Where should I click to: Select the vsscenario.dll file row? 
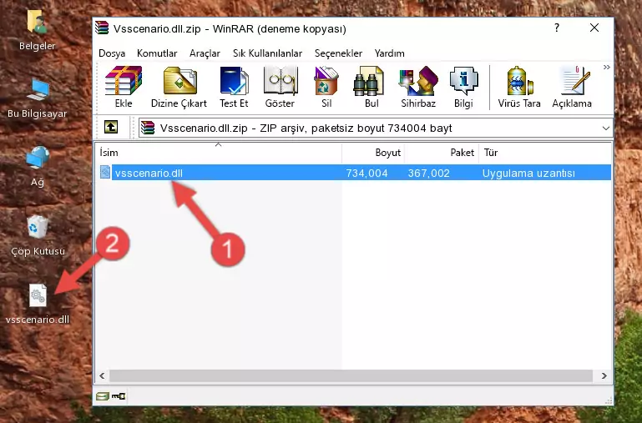click(x=354, y=173)
